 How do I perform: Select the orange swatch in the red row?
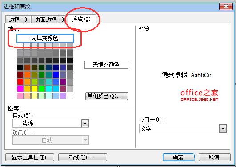coord(27,82)
